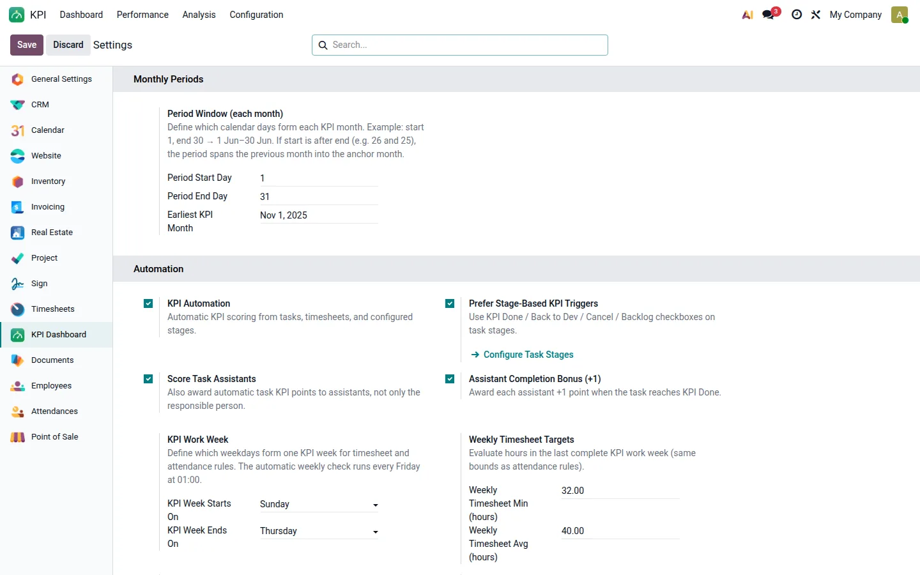Open the Analysis menu
920x575 pixels.
(199, 15)
